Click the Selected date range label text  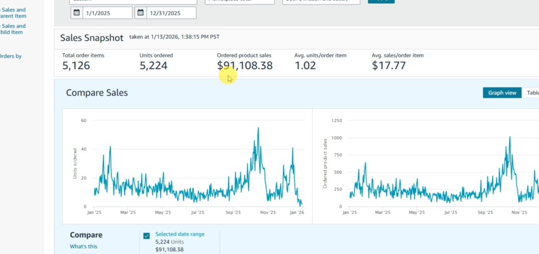pos(179,234)
